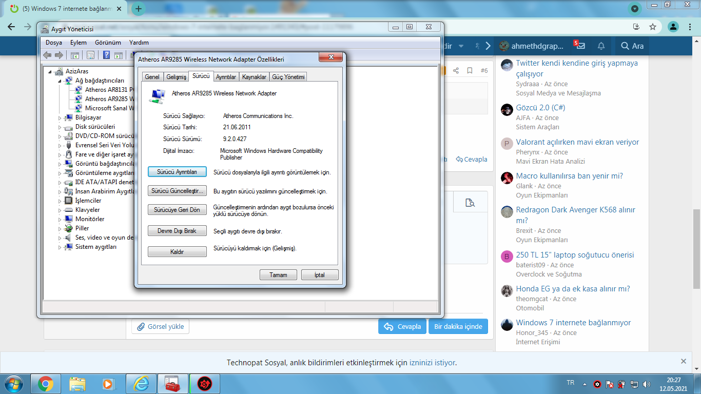The image size is (701, 394).
Task: Open the Eylem menu
Action: click(x=79, y=43)
